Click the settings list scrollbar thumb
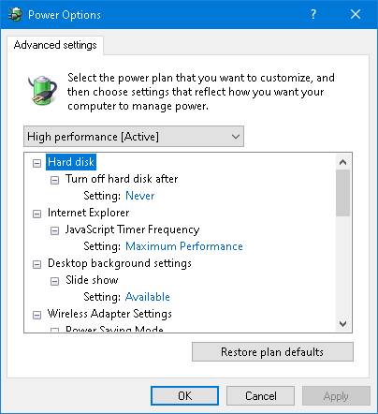 tap(343, 193)
